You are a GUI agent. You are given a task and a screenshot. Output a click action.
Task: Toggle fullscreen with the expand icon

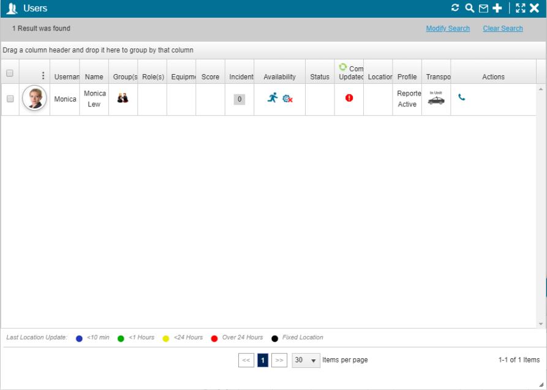click(521, 8)
